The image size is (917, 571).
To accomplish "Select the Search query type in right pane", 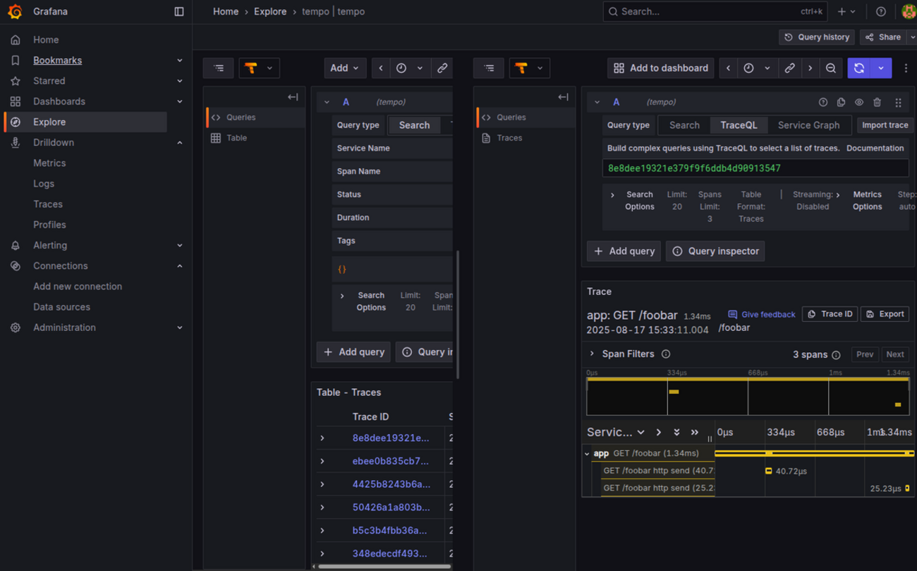I will pyautogui.click(x=684, y=125).
